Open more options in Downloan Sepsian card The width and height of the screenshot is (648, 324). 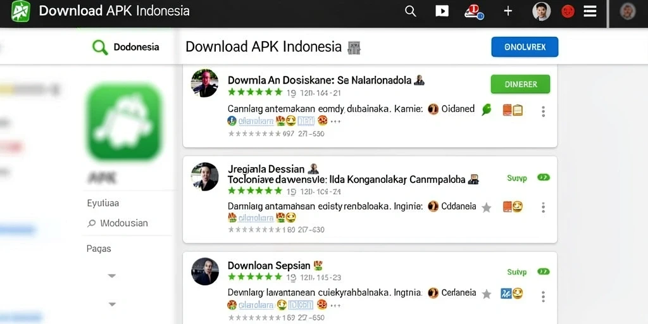pyautogui.click(x=543, y=296)
